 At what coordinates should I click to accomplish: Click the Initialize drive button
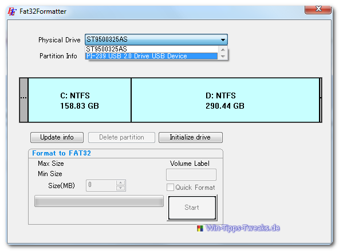(191, 137)
